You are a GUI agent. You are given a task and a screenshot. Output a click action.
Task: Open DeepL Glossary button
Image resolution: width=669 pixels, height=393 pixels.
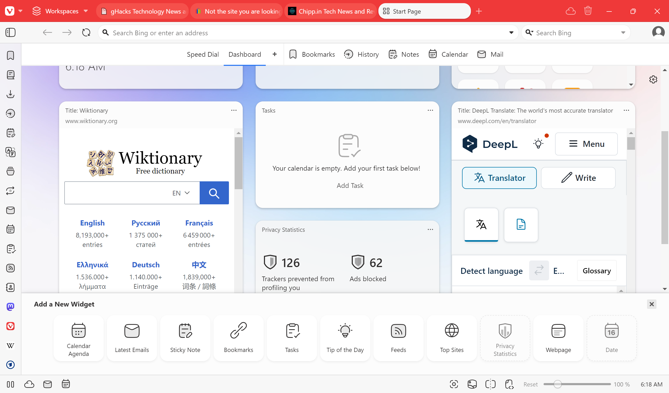[597, 271]
